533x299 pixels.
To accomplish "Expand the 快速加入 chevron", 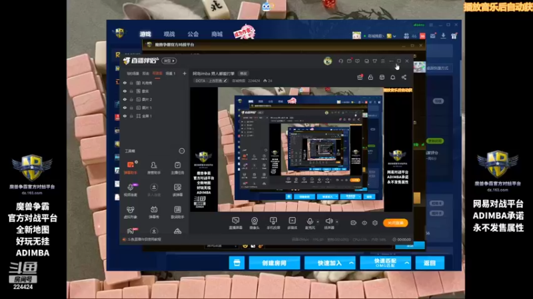I will pos(351,262).
